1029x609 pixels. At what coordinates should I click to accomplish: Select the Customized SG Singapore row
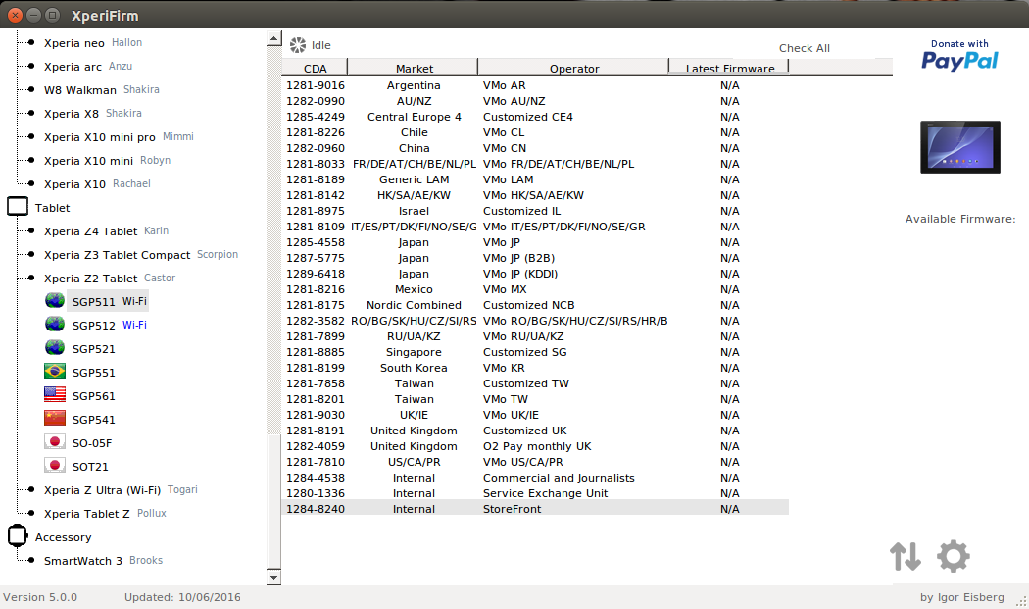tap(535, 352)
